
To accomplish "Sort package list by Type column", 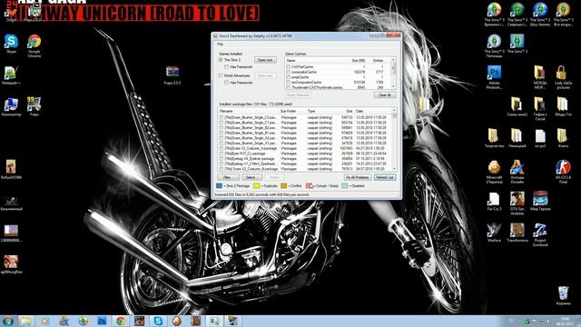I will [320, 111].
